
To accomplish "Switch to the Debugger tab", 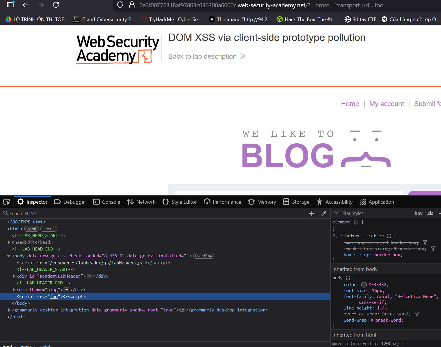I will pyautogui.click(x=70, y=202).
